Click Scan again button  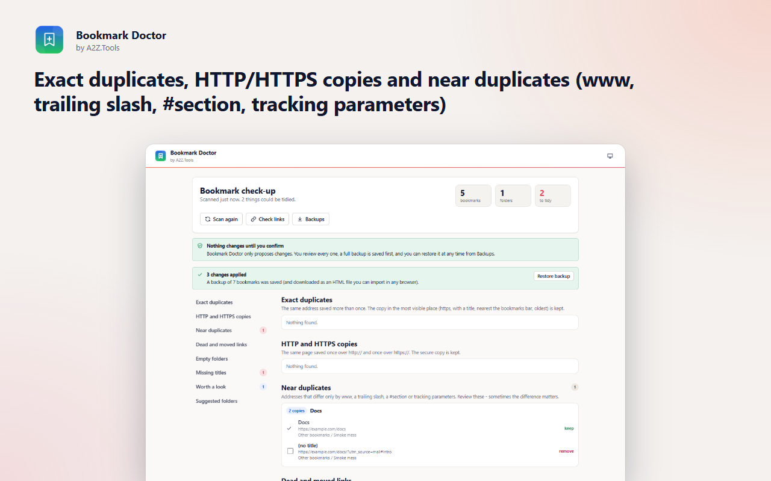221,219
